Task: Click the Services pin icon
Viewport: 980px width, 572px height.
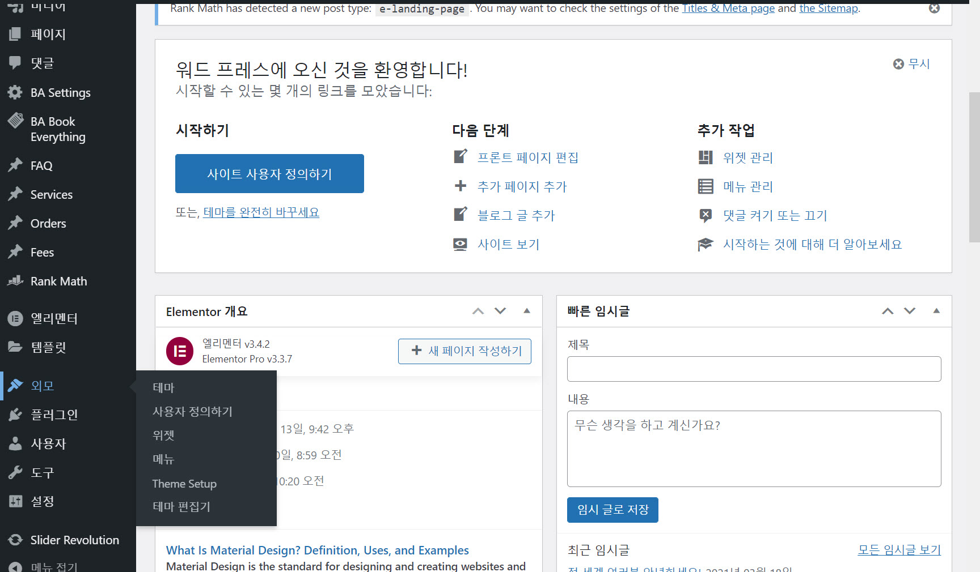Action: tap(15, 194)
